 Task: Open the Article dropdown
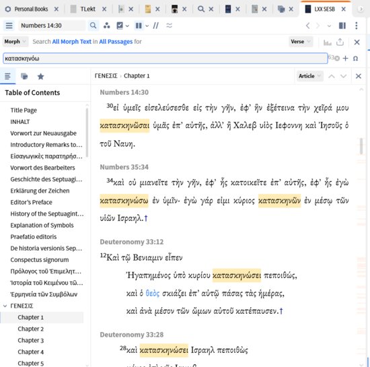coord(309,76)
